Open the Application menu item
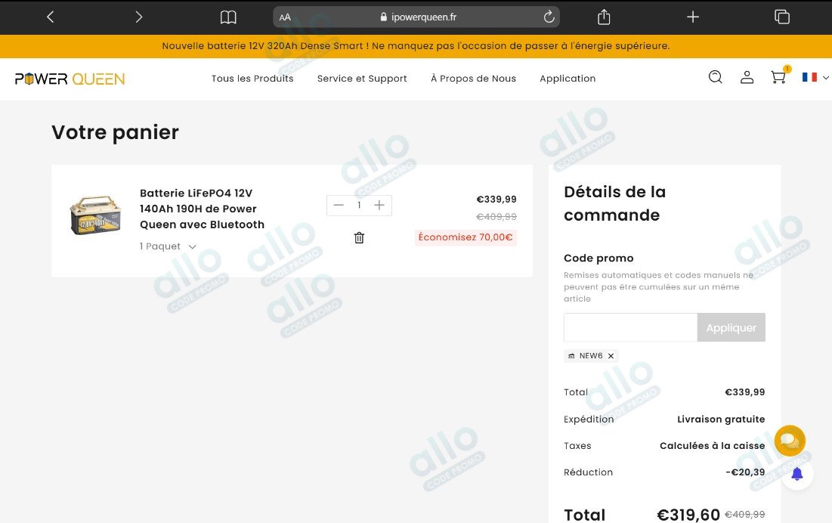This screenshot has height=523, width=832. tap(568, 79)
